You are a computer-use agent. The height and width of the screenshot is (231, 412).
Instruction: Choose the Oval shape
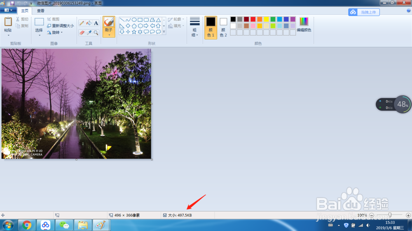click(134, 20)
